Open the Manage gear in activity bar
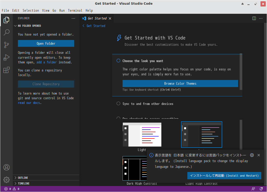267x192 pixels. tap(7, 180)
